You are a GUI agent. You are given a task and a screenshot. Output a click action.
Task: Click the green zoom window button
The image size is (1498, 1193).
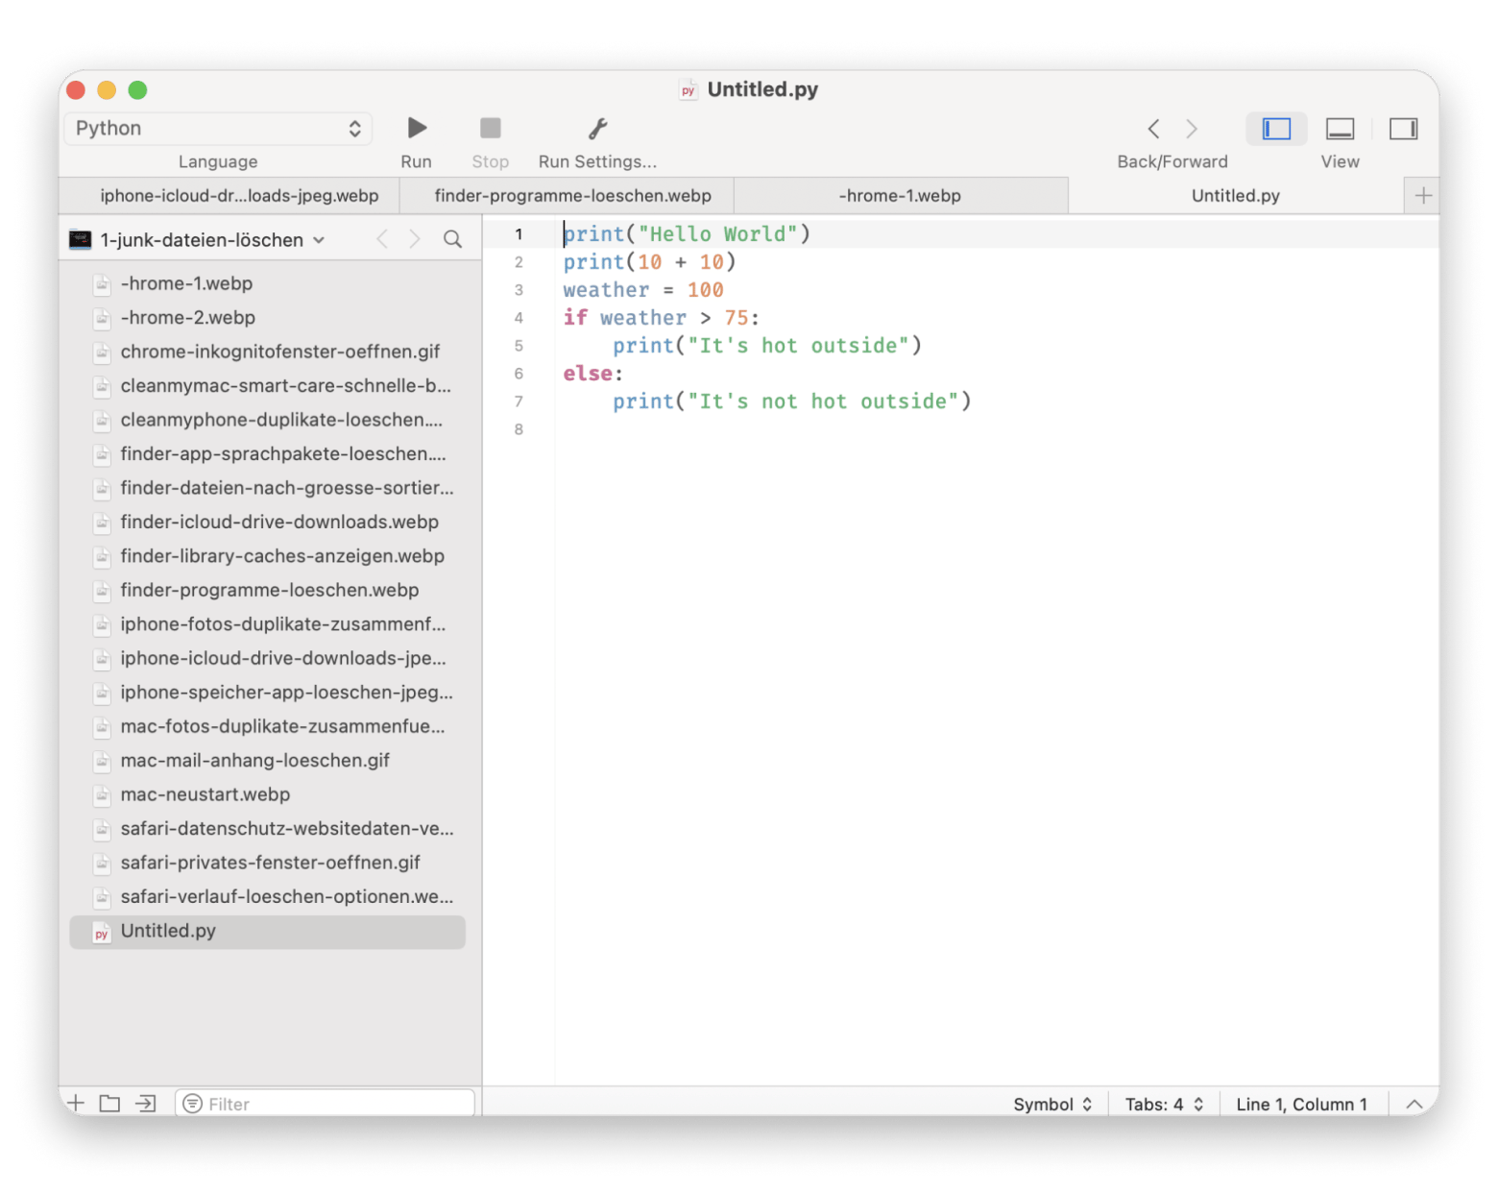pyautogui.click(x=137, y=90)
